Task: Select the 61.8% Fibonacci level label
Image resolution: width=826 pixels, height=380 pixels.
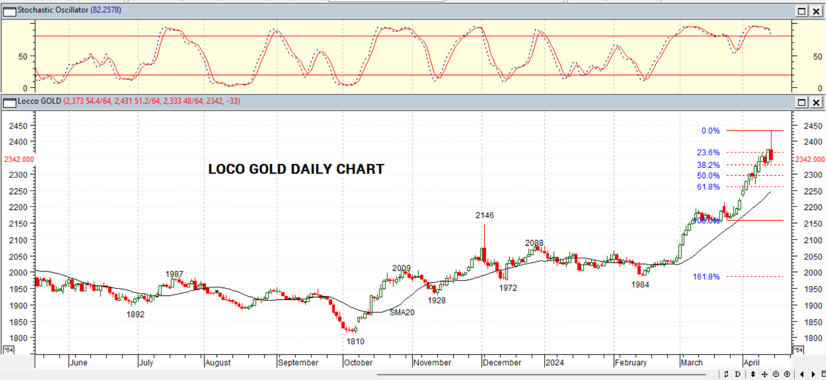Action: coord(708,187)
